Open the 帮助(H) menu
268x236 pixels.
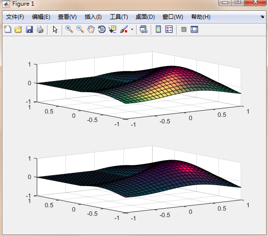(201, 17)
